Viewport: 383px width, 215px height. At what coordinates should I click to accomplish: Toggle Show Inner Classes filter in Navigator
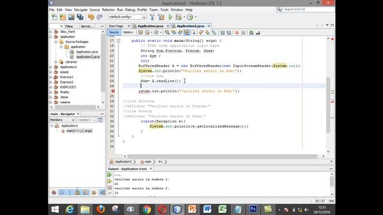pyautogui.click(x=86, y=192)
